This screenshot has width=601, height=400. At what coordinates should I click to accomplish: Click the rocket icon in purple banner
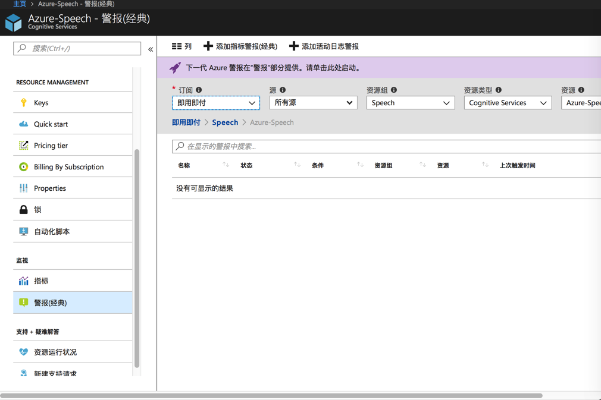[175, 68]
